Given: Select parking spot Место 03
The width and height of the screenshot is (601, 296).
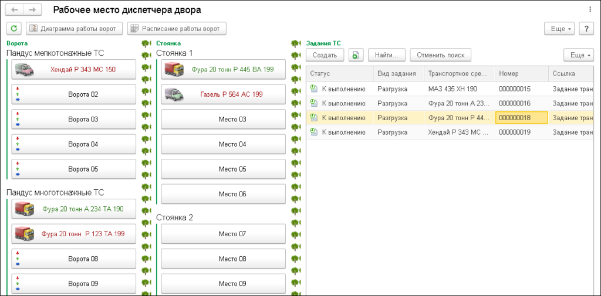Looking at the screenshot, I should (224, 119).
